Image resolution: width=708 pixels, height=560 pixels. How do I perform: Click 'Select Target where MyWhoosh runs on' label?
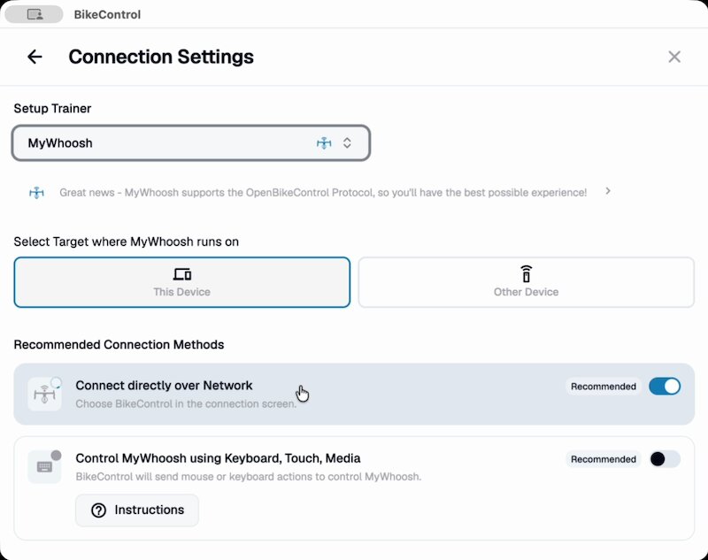pyautogui.click(x=126, y=242)
